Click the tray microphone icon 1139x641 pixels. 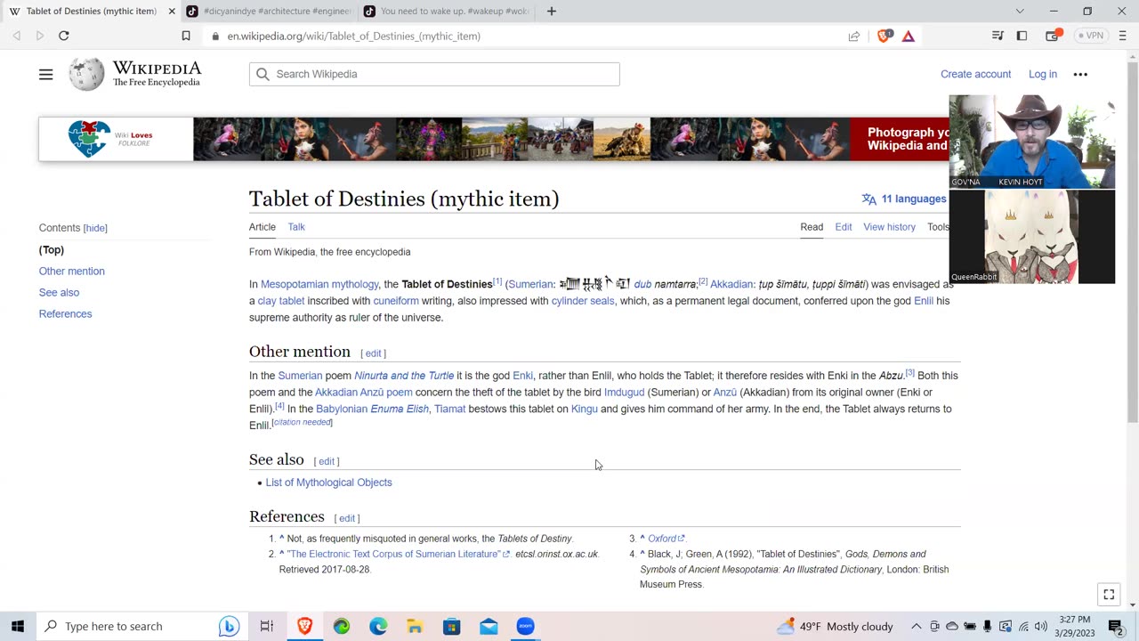(987, 627)
